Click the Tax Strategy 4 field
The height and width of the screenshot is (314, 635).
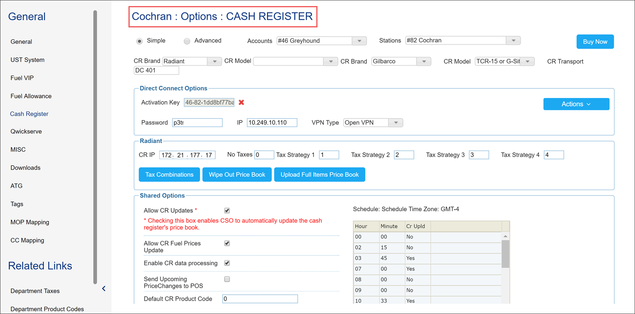click(554, 155)
